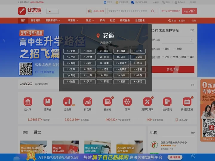The height and width of the screenshot is (161, 215).
Task: Open 高考资讯 in the nav bar
Action: pos(36,21)
